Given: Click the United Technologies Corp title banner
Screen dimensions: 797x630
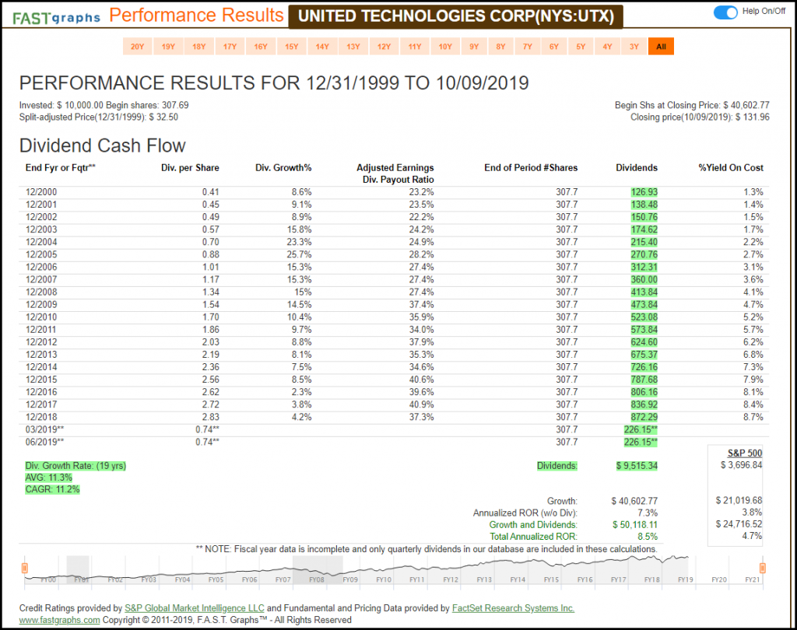Looking at the screenshot, I should point(455,16).
